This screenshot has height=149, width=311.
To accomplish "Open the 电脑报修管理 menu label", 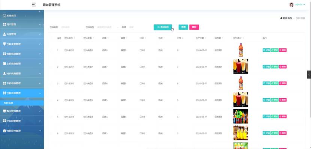I will pyautogui.click(x=14, y=131).
